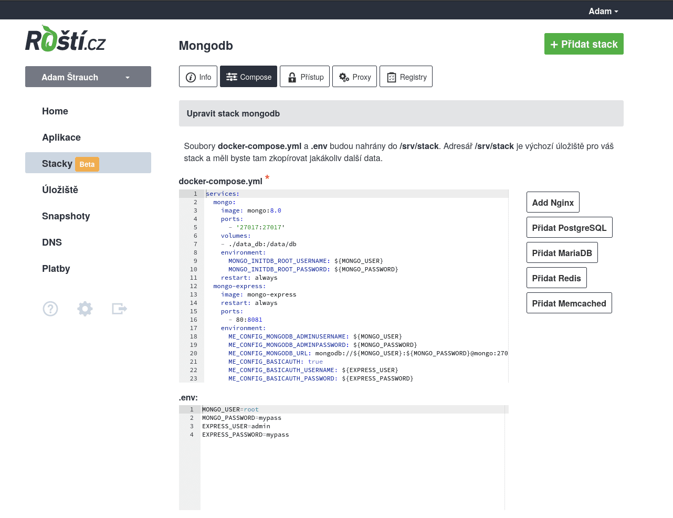Click 'ME_CONFIG_BASICAUTH: true' line
Screen dimensions: 673x518
click(276, 362)
